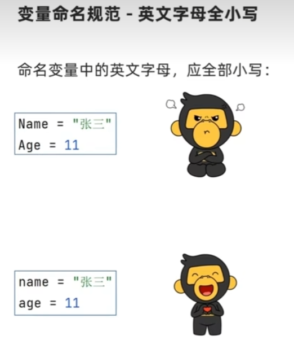Click the subtitle text 英文字母全小写
The image size is (294, 344).
coord(198,14)
